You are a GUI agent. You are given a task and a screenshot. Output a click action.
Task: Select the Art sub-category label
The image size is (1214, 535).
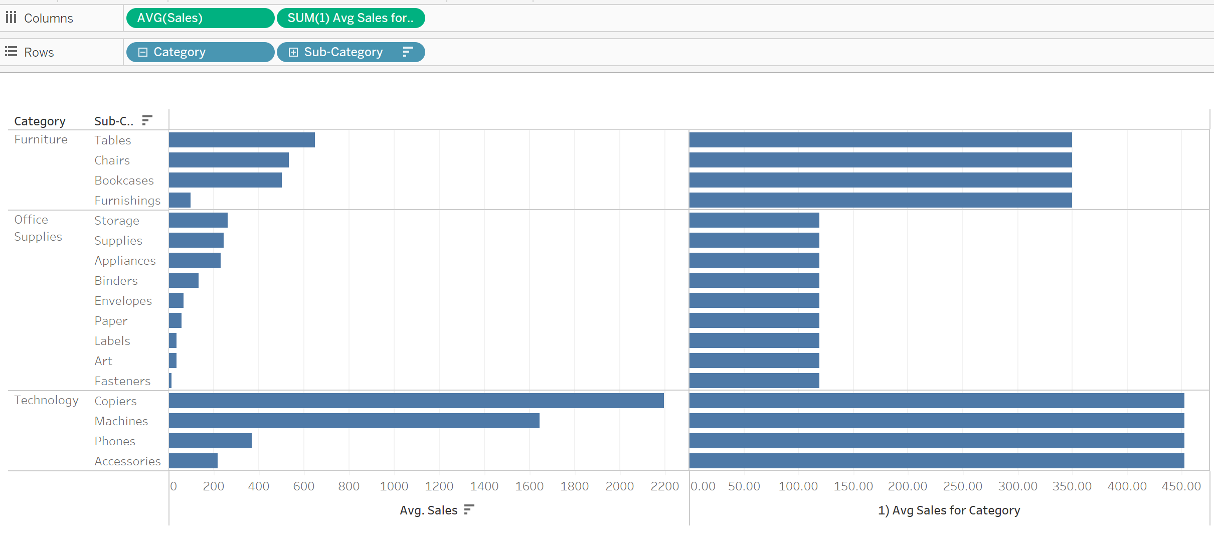pyautogui.click(x=103, y=361)
